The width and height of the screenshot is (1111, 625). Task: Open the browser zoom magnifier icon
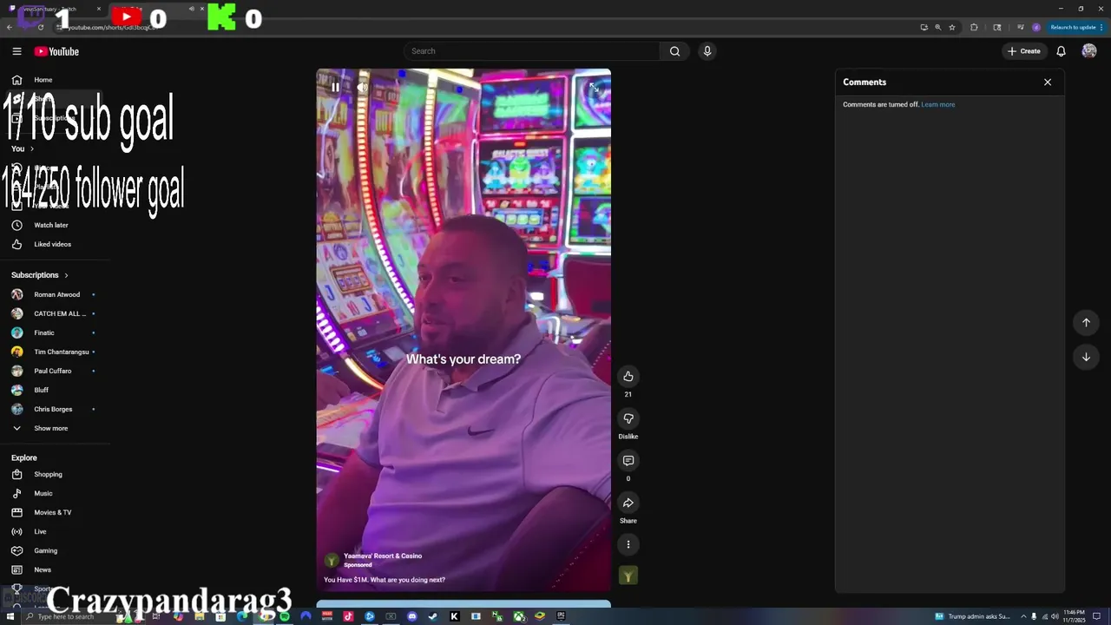(x=938, y=27)
